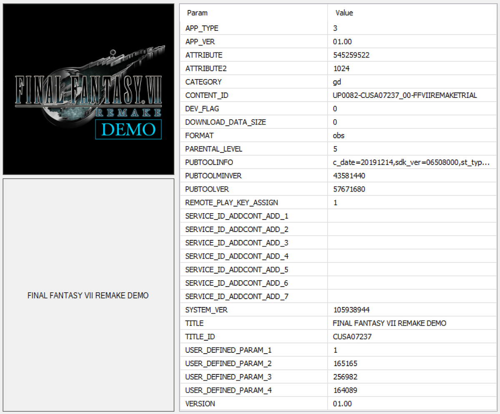Click the APP_VER value 01.00
Screen dimensions: 500x414
[x=342, y=42]
